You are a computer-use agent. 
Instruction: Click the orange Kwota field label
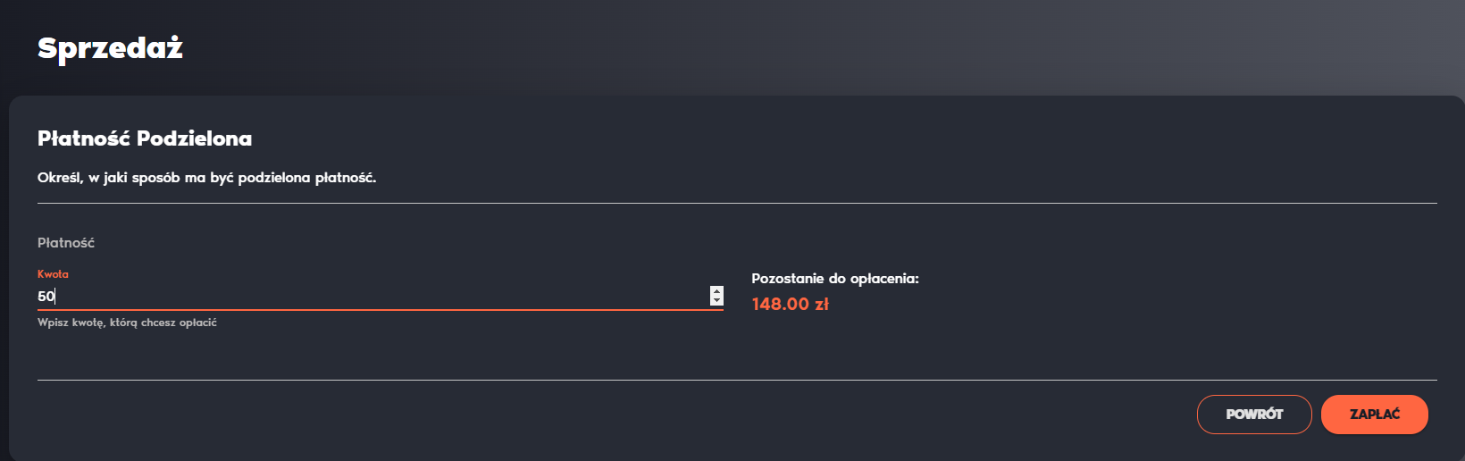(53, 274)
